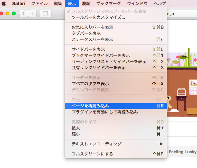Open the ブックマーク menu

tap(109, 4)
